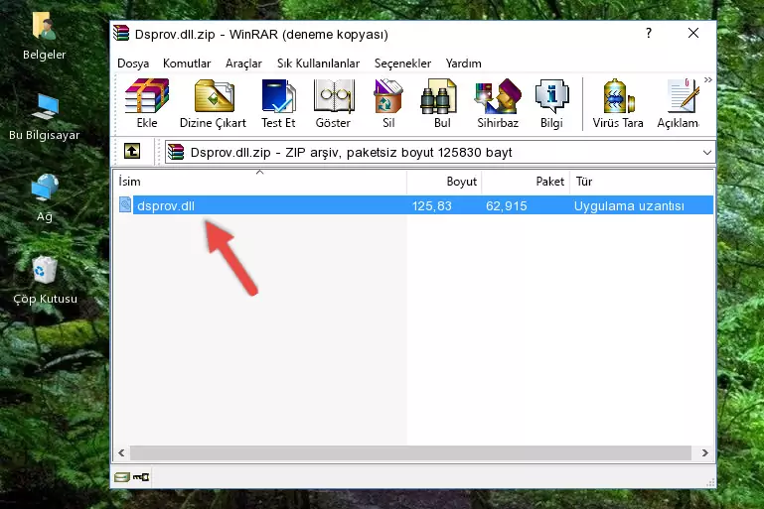Image resolution: width=764 pixels, height=509 pixels.
Task: Sort by the Paket column header
Action: (x=526, y=182)
